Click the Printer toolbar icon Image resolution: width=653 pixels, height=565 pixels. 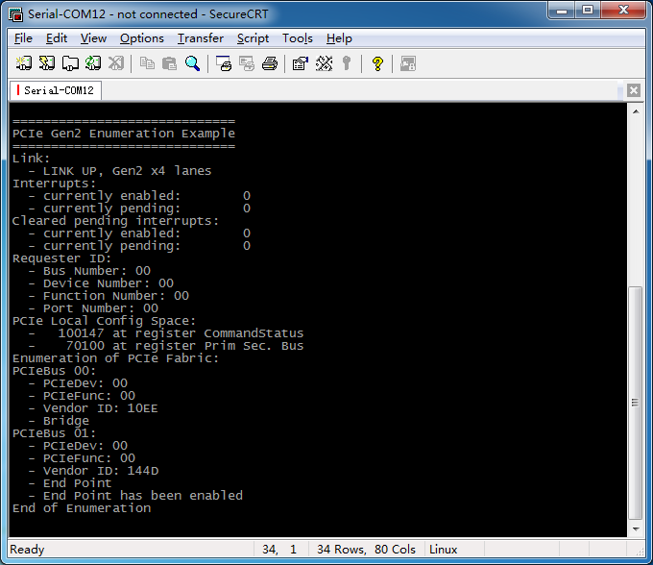(x=270, y=63)
